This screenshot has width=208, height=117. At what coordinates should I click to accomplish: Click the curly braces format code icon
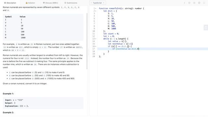189,3
